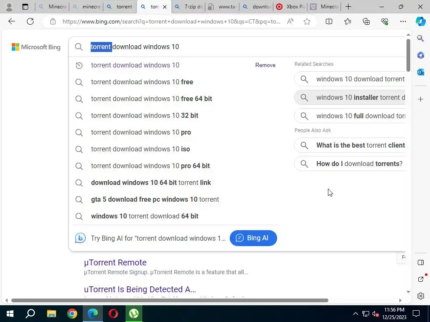Open link in new window sidebar icon
The height and width of the screenshot is (322, 430).
(x=420, y=279)
